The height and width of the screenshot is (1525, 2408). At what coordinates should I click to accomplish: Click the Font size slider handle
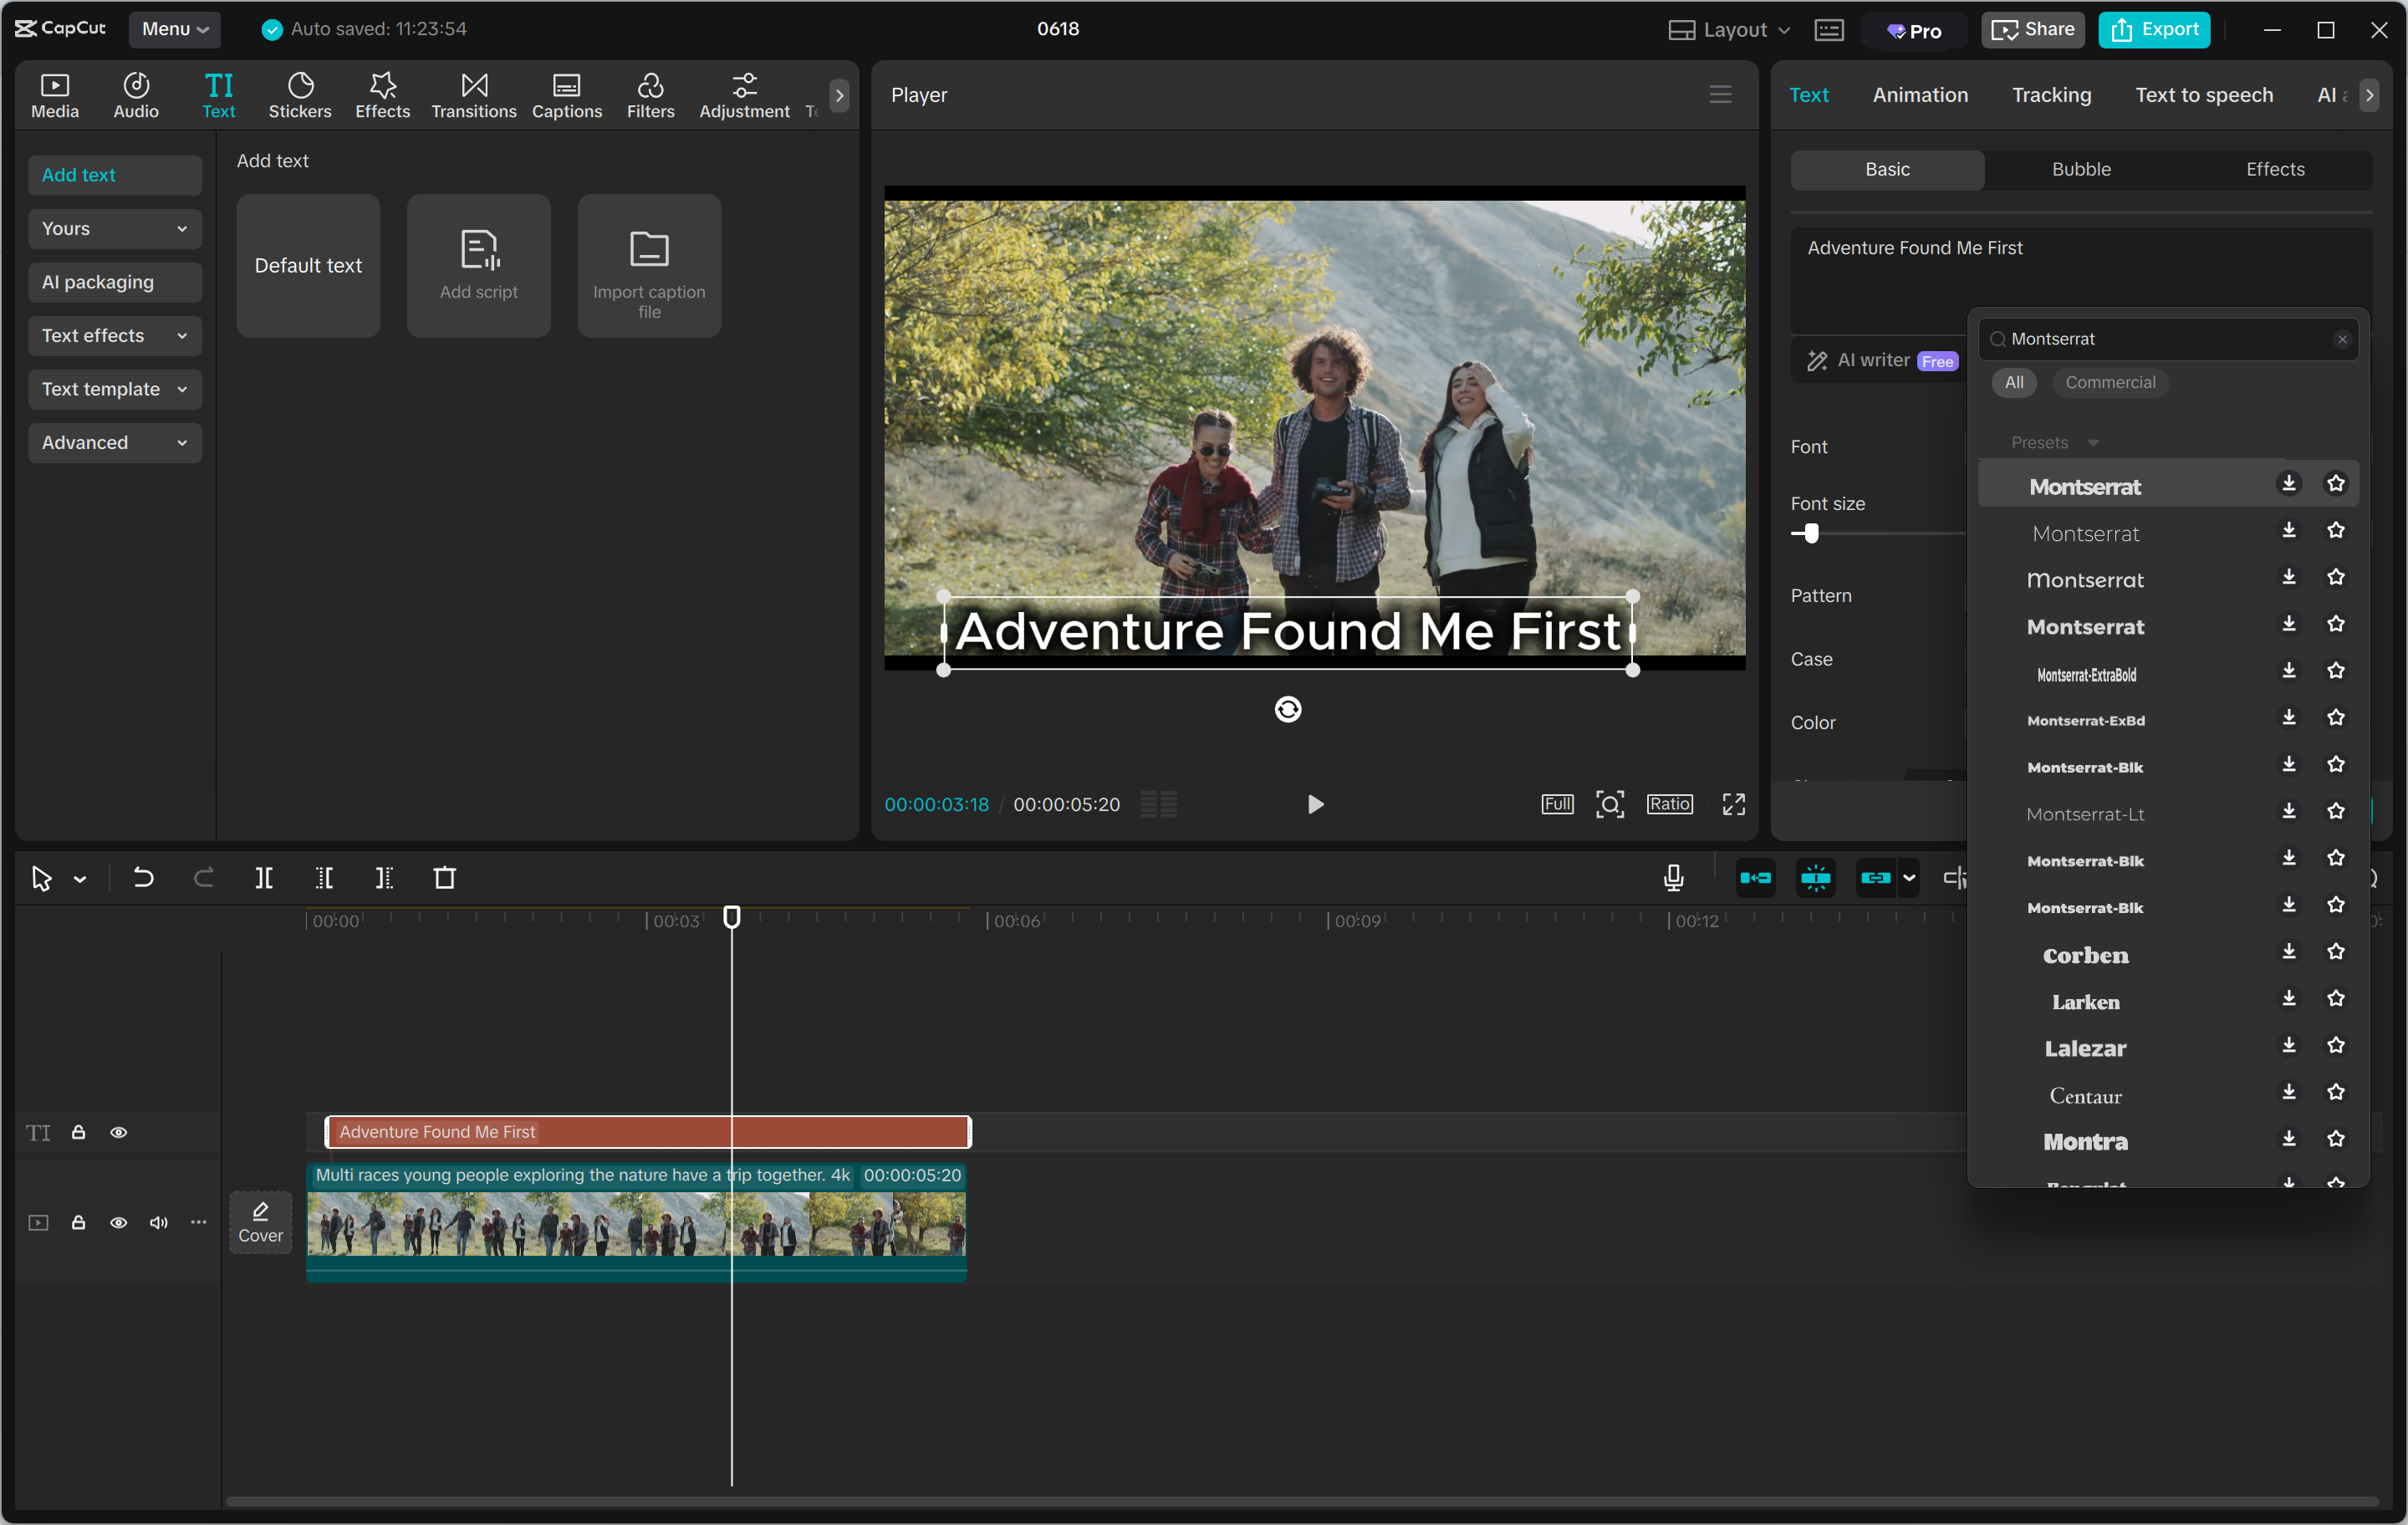coord(1811,534)
